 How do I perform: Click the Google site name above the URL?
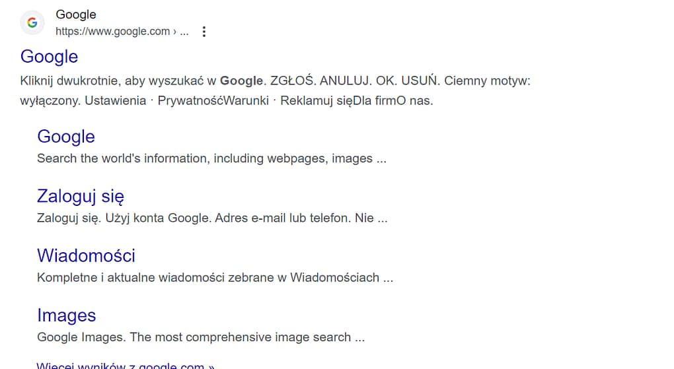(75, 15)
